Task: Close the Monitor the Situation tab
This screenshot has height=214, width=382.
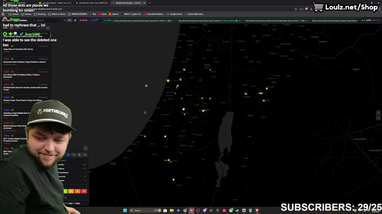Action: click(144, 3)
